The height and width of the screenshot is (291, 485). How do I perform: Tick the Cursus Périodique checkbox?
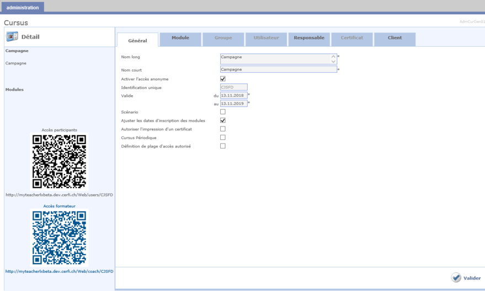point(223,138)
